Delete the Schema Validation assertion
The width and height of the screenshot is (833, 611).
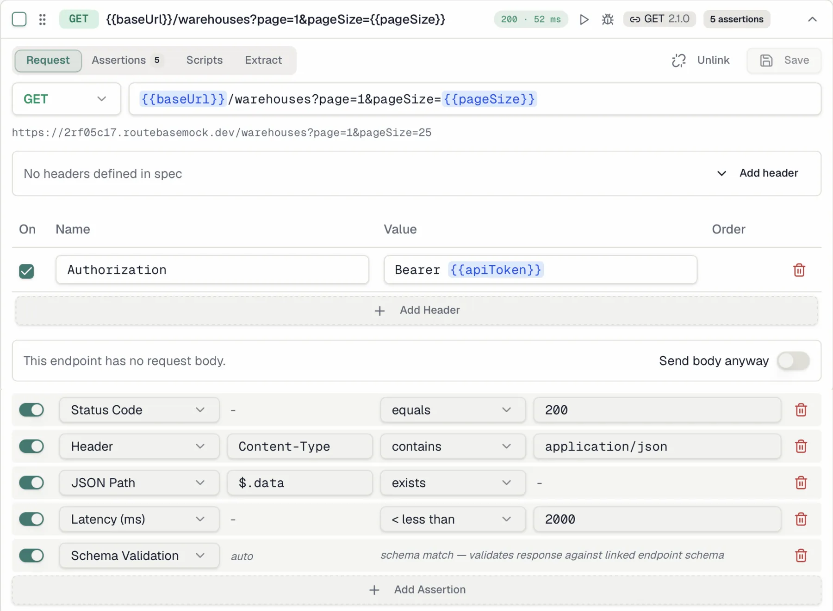pos(801,556)
